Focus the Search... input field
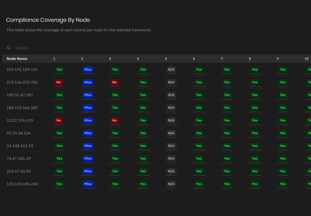Image resolution: width=311 pixels, height=216 pixels. coord(23,48)
